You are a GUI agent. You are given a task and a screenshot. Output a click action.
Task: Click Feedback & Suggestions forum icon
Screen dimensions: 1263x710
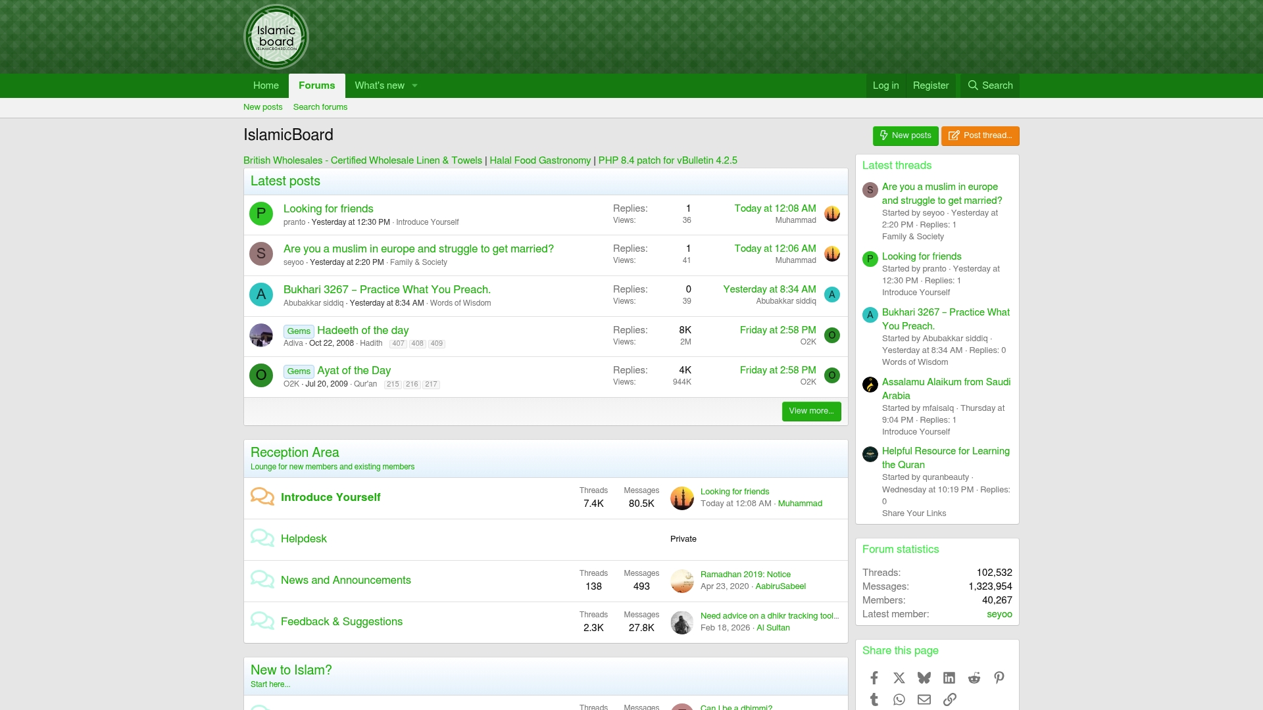[262, 621]
